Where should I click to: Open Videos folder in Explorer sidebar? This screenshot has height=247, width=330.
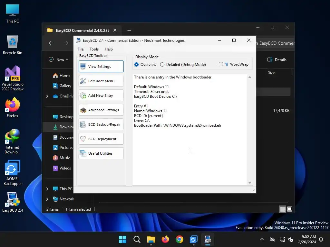tap(62, 168)
